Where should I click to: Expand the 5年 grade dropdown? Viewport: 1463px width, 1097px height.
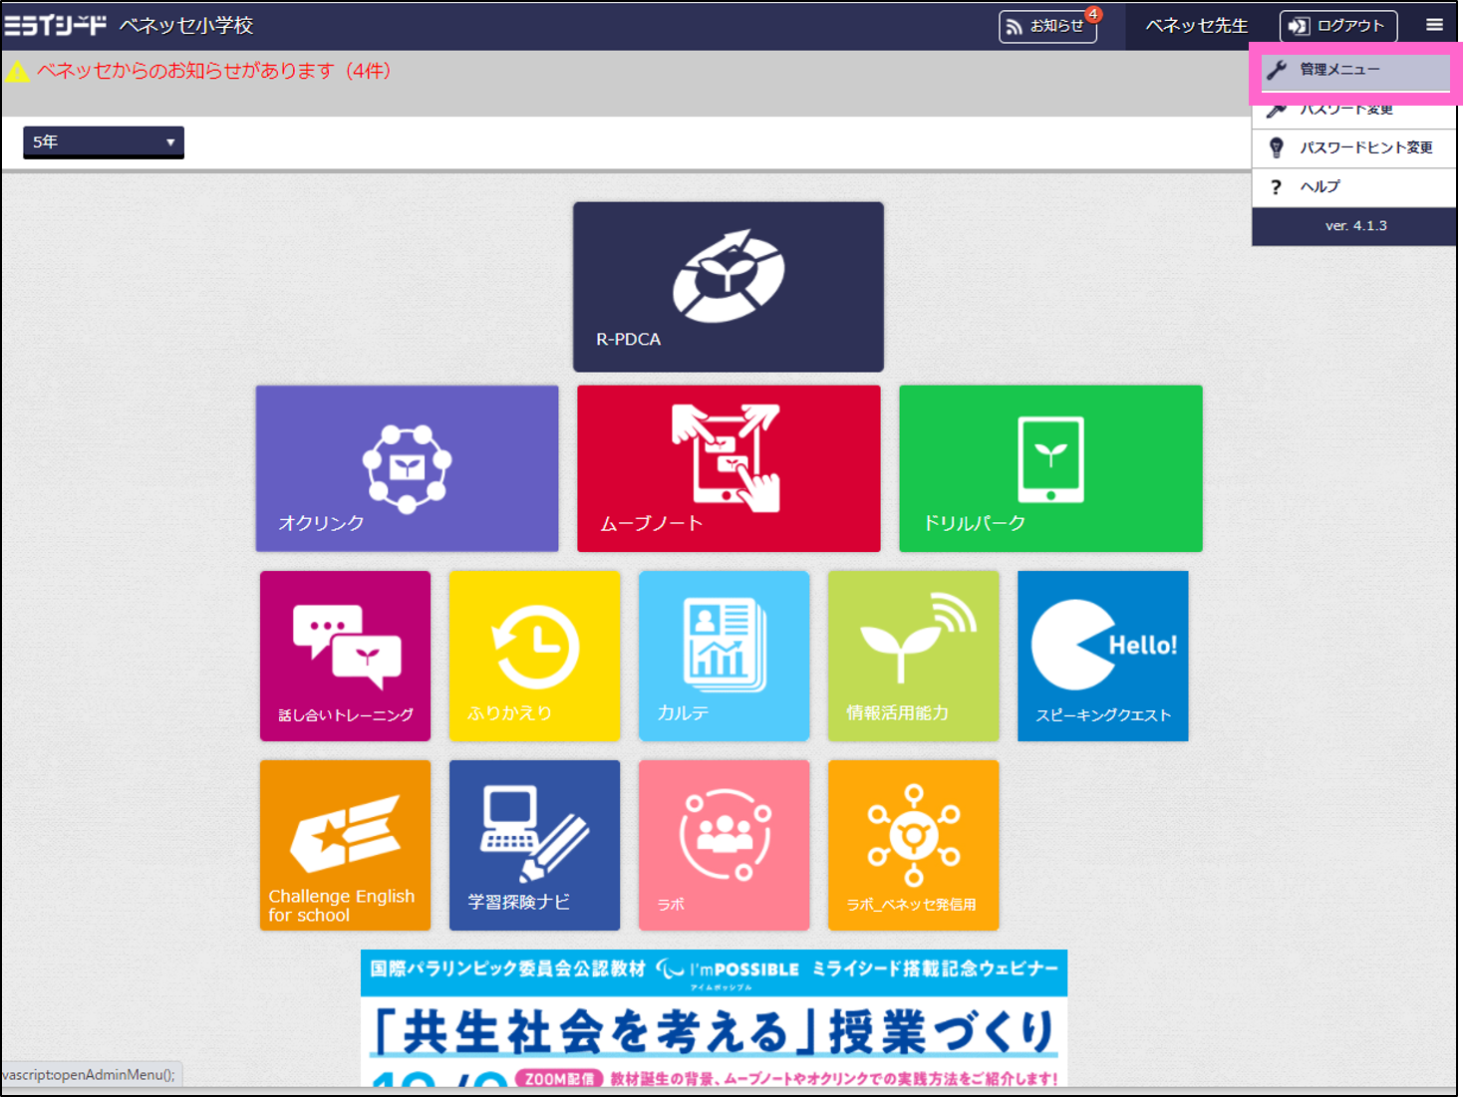(104, 141)
